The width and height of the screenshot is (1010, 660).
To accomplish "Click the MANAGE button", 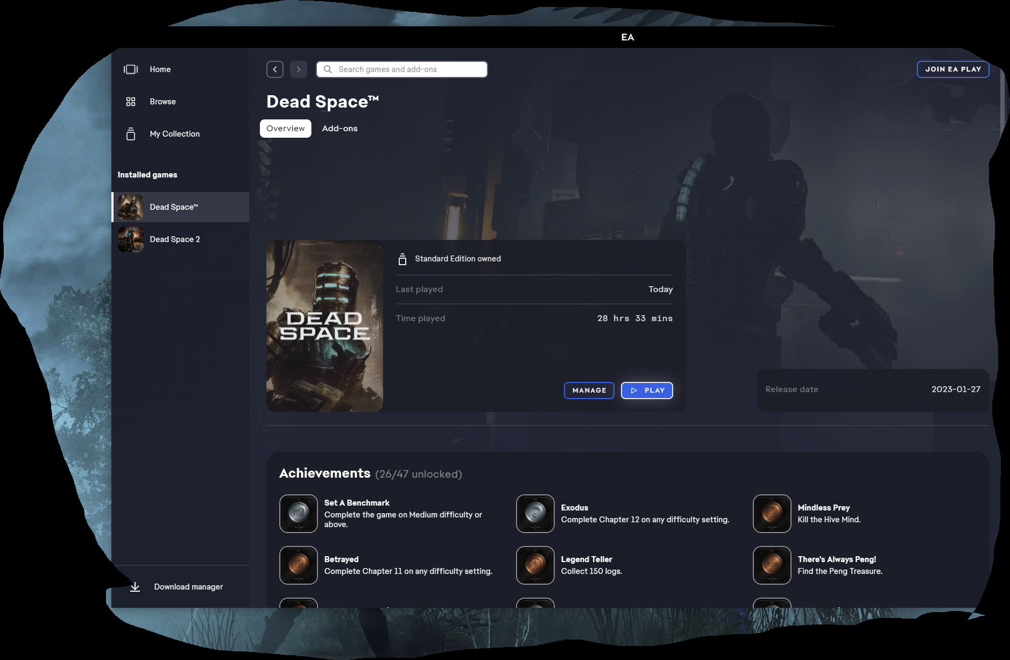I will coord(589,391).
